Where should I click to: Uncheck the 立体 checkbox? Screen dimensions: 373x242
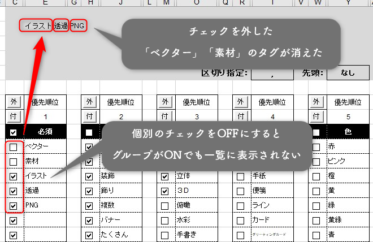pos(164,176)
